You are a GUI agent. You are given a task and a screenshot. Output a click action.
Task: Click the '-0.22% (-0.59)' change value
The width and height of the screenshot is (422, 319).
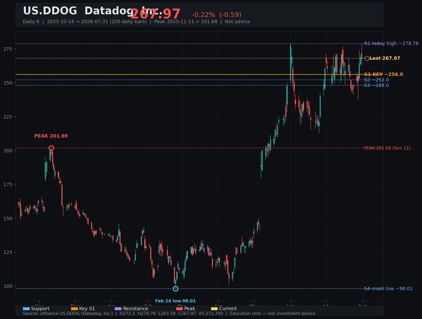point(217,15)
